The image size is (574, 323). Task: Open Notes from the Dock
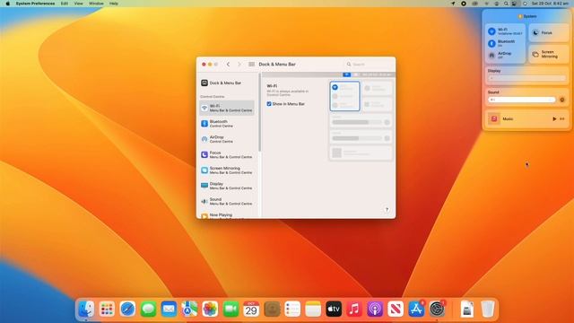[x=313, y=309]
